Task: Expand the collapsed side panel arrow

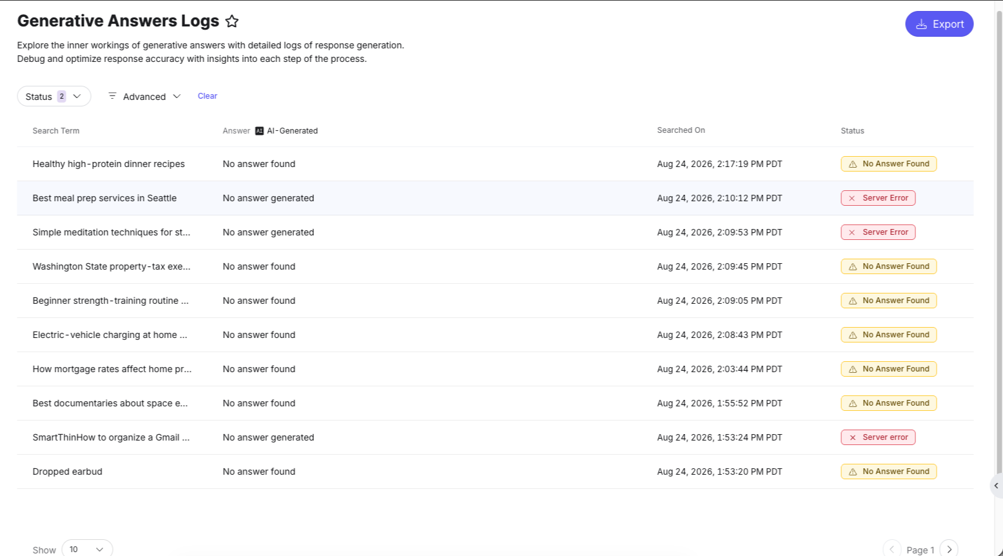Action: coord(997,486)
